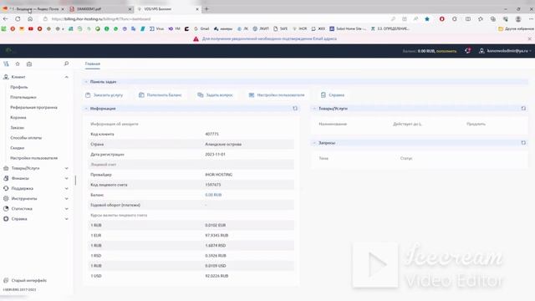The height and width of the screenshot is (301, 535).
Task: Click the Заказать услугу button
Action: pyautogui.click(x=104, y=94)
